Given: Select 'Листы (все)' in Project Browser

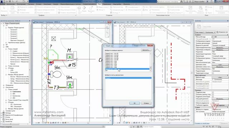Looking at the screenshot, I should pyautogui.click(x=9, y=119).
